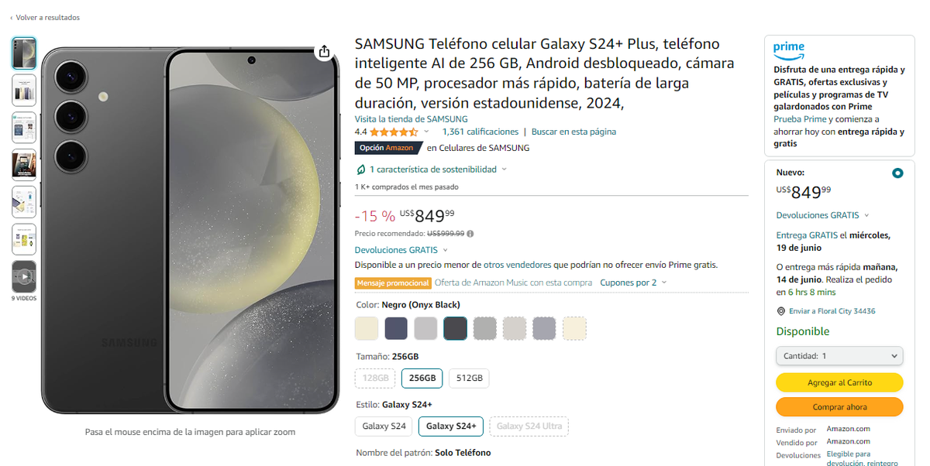Click Agregar al Carrito button
This screenshot has width=930, height=466.
click(839, 382)
